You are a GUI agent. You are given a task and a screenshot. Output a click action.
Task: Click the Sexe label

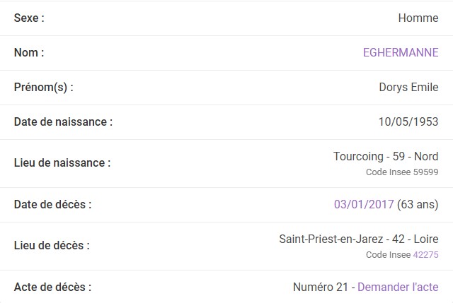point(29,18)
